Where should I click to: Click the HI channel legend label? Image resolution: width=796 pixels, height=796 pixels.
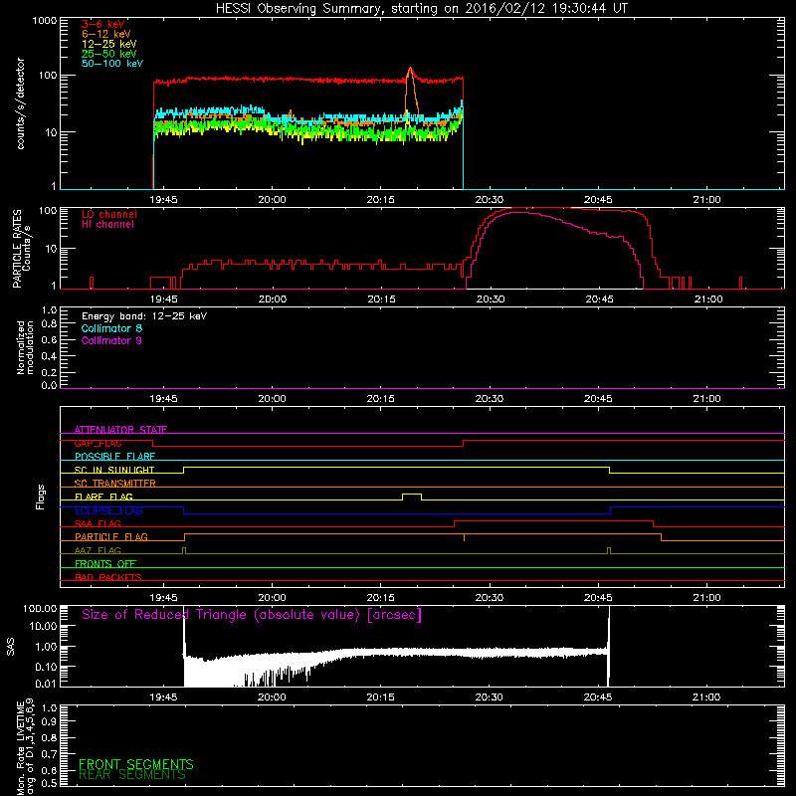click(x=107, y=225)
